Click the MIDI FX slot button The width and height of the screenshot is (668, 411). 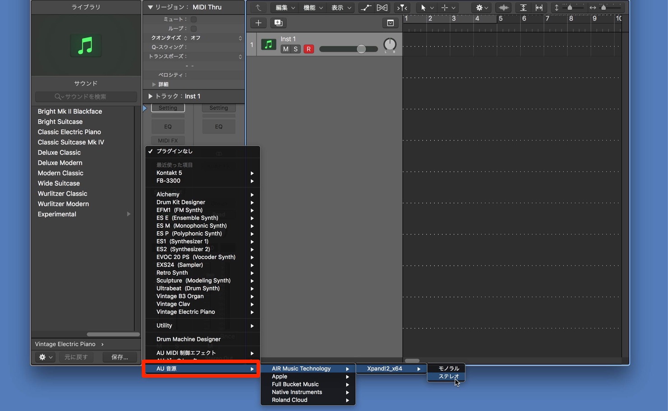click(168, 140)
